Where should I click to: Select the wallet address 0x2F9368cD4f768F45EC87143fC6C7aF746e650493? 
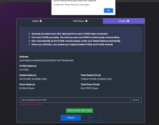click(x=46, y=60)
